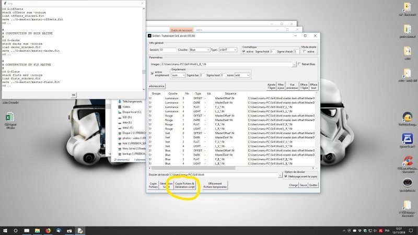The image size is (418, 235).
Task: Click the Groupe column header
Action: coord(156,93)
